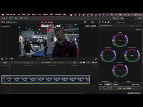The height and width of the screenshot is (107, 143).
Task: Click the Highlights color wheel
Action: pos(132,56)
